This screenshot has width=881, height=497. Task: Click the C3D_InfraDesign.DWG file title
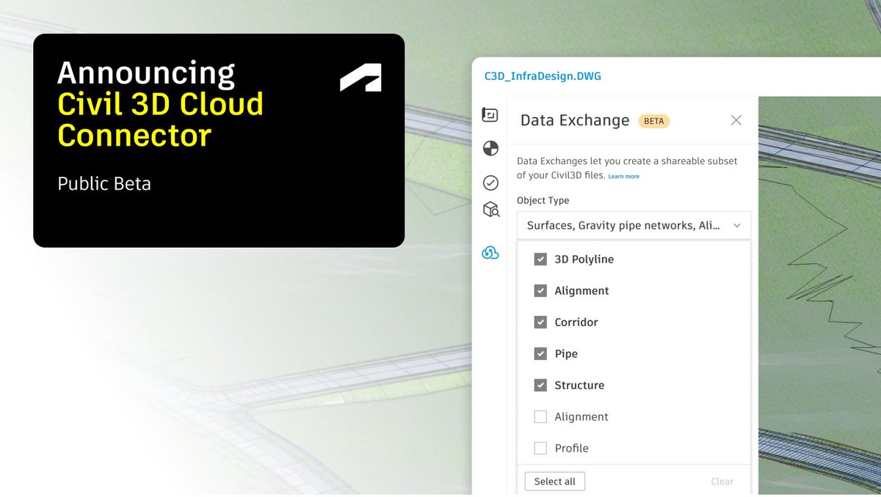tap(543, 76)
